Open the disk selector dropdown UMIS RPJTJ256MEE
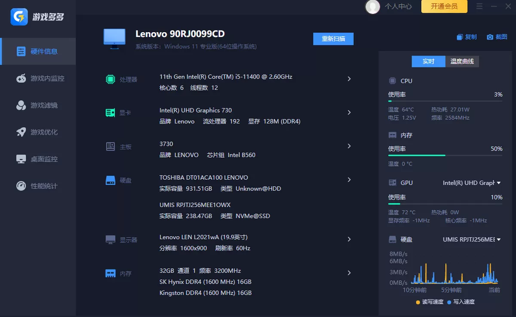This screenshot has width=516, height=317. point(472,239)
